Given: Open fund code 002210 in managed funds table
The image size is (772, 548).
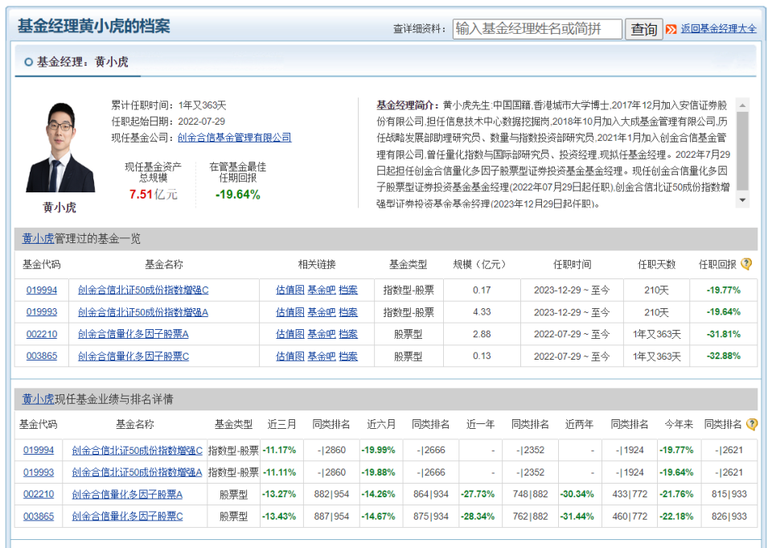Looking at the screenshot, I should click(x=41, y=334).
